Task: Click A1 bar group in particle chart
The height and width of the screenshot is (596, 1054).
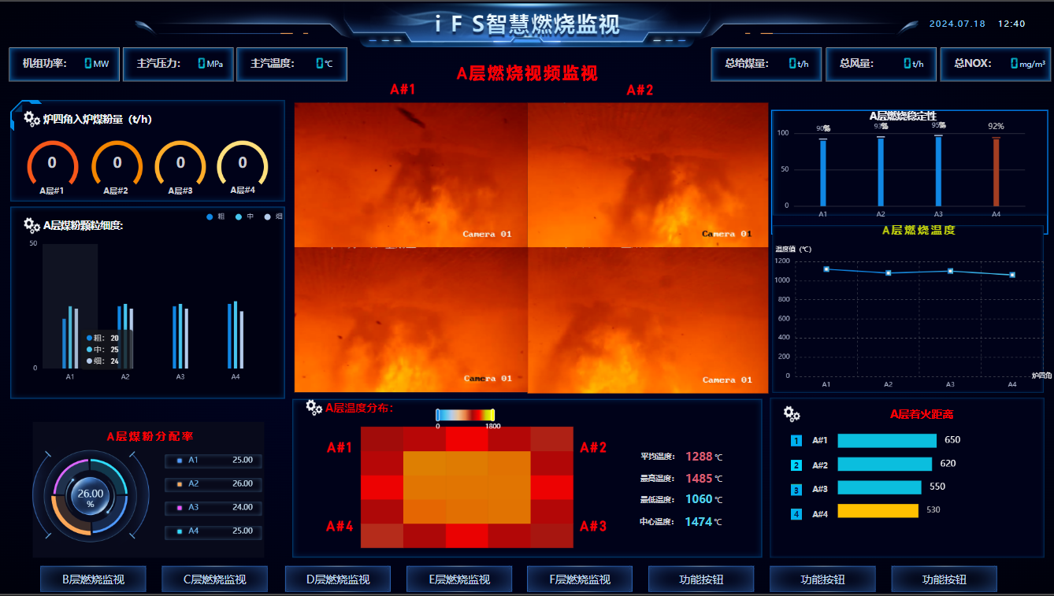Action: [70, 337]
